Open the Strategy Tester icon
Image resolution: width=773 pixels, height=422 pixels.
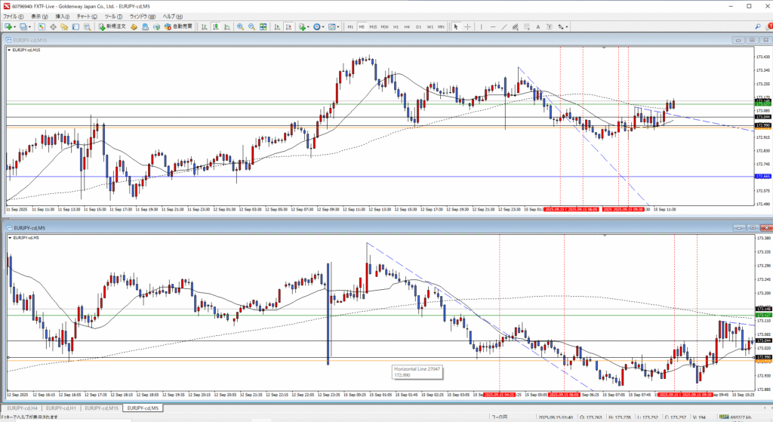point(88,26)
